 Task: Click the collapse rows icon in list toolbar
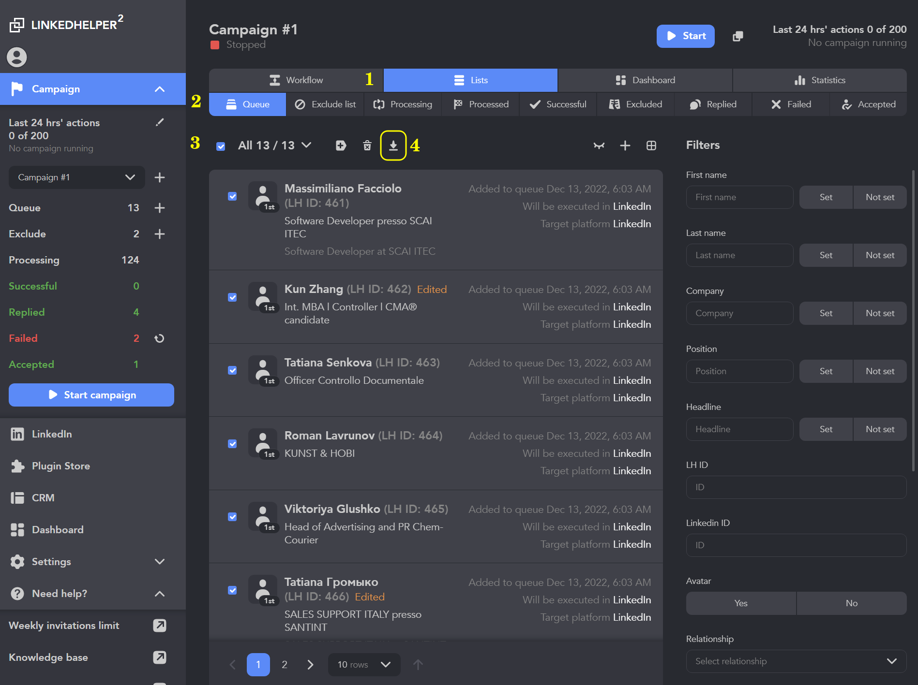point(599,146)
